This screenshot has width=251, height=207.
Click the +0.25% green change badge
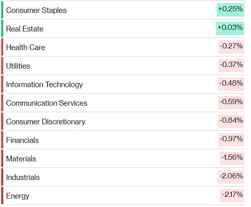230,9
